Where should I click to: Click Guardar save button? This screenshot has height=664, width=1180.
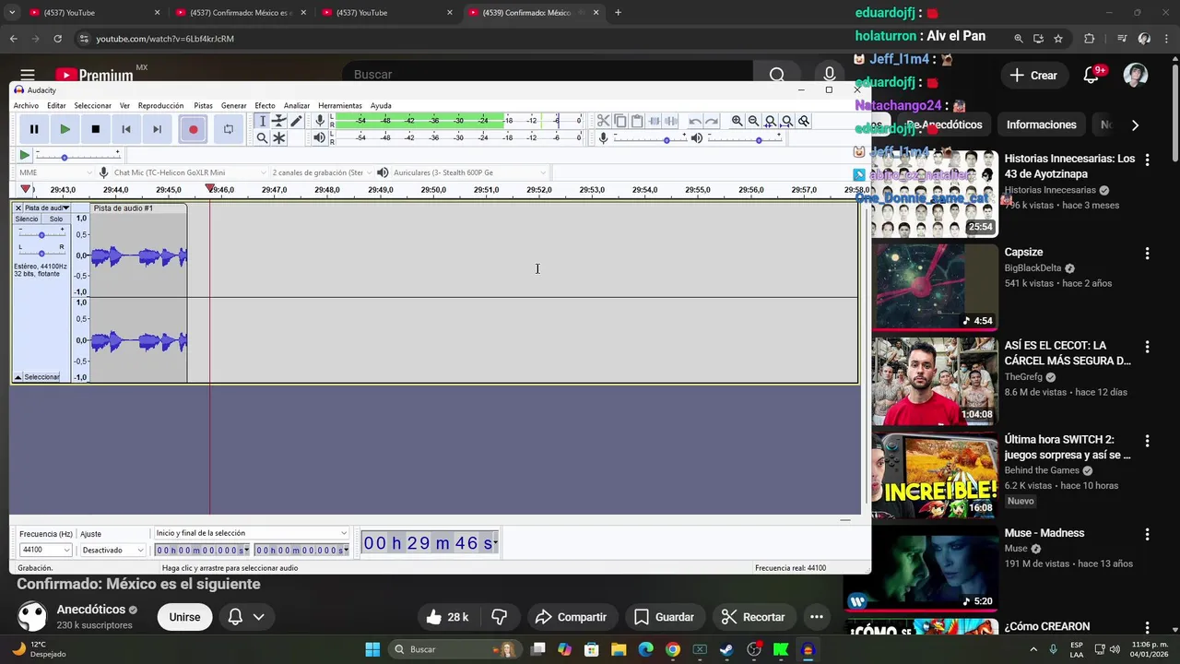tap(664, 617)
